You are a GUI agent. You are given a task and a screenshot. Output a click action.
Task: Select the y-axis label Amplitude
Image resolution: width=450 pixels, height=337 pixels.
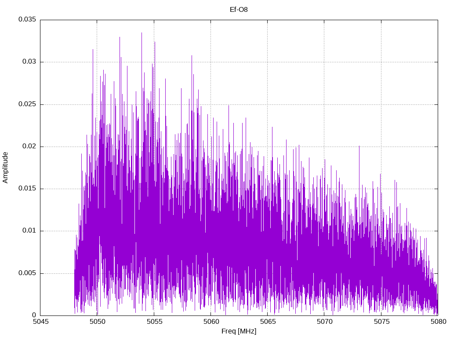pos(5,168)
